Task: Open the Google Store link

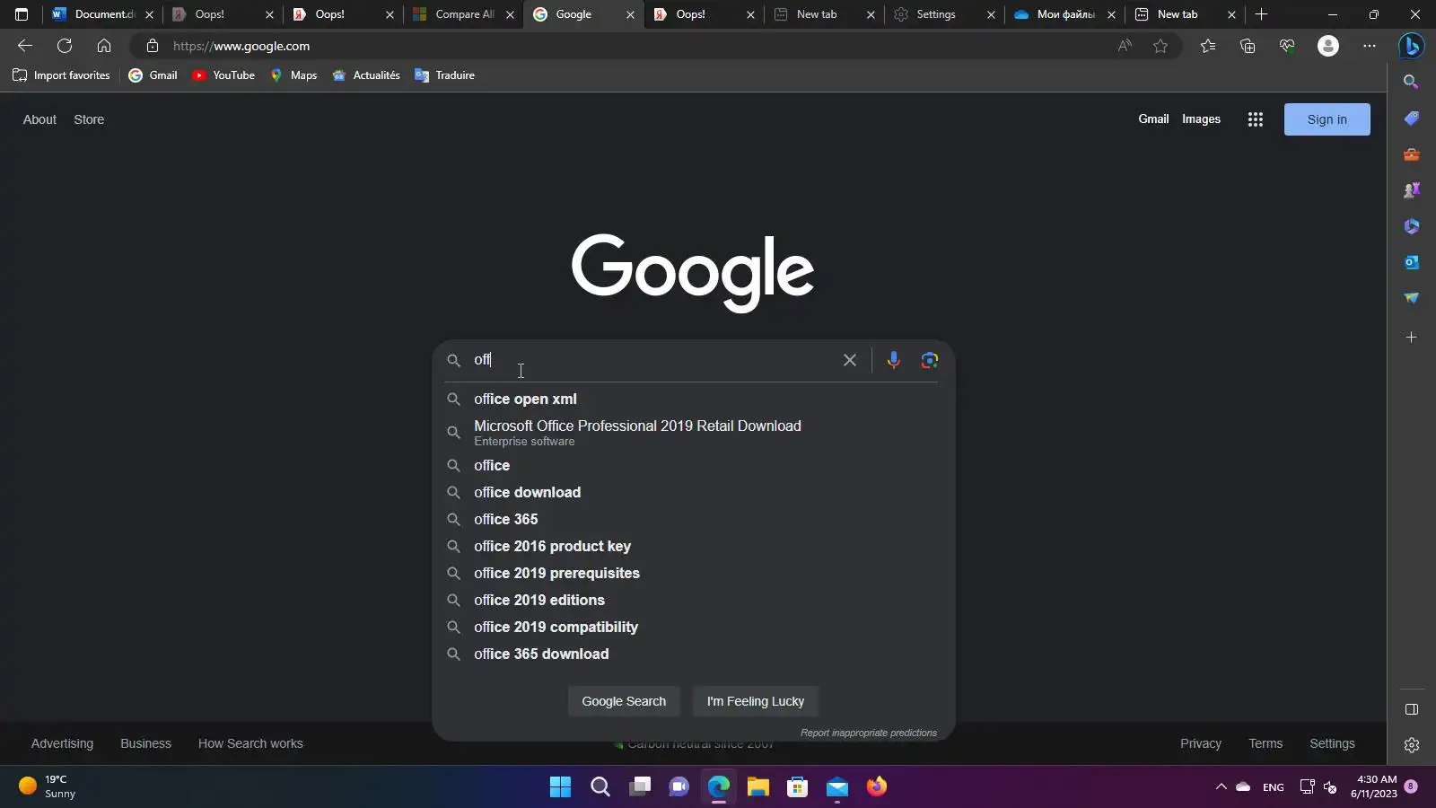Action: pos(89,119)
